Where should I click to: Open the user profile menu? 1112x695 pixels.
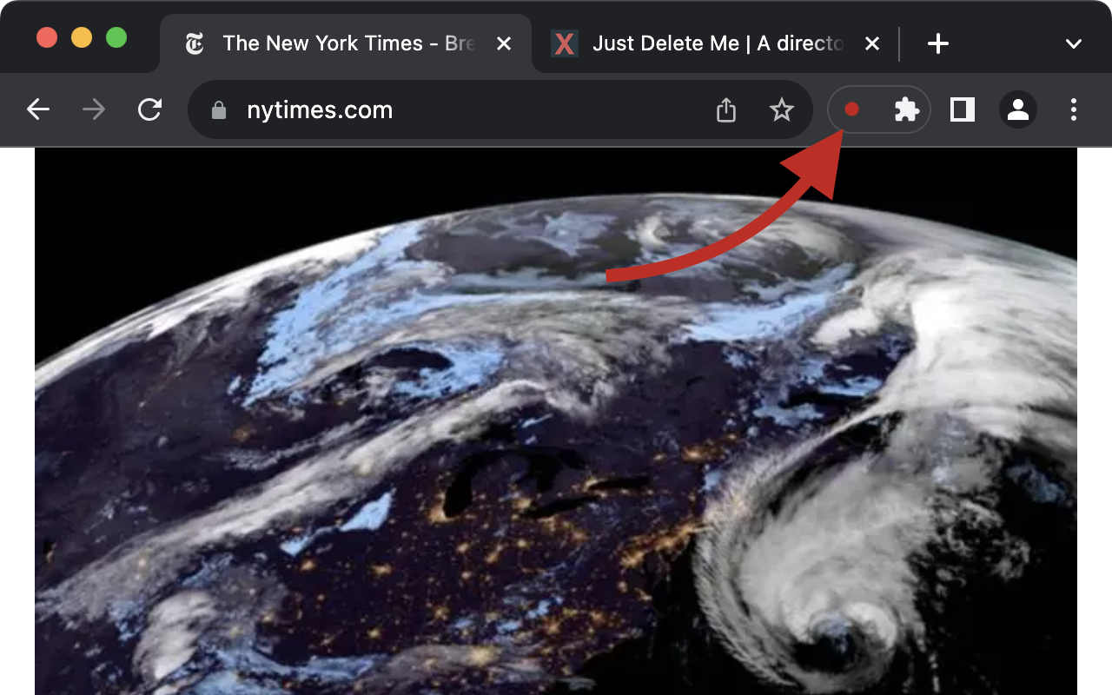tap(1018, 109)
